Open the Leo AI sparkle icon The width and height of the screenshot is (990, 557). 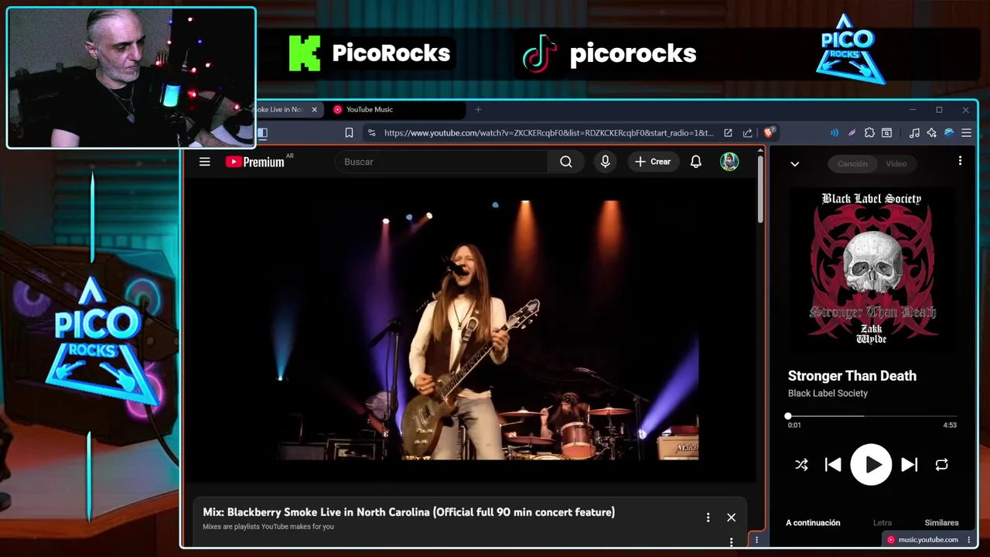[931, 133]
